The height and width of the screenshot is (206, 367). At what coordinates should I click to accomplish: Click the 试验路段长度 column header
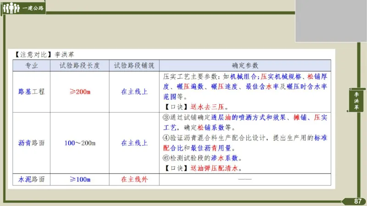79,65
